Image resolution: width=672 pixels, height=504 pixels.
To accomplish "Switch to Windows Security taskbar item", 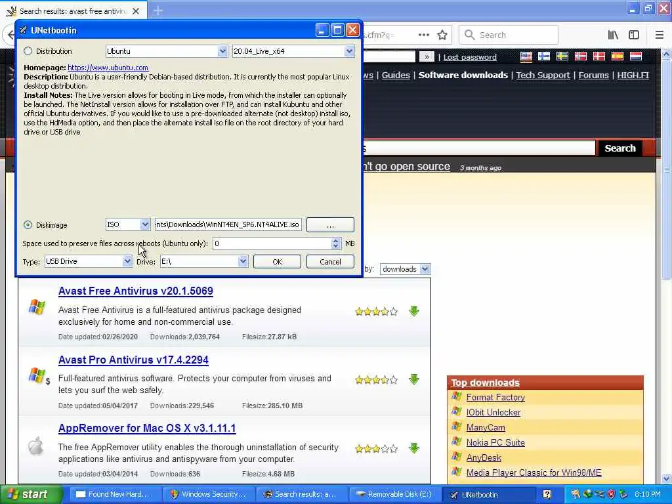I will [x=209, y=494].
